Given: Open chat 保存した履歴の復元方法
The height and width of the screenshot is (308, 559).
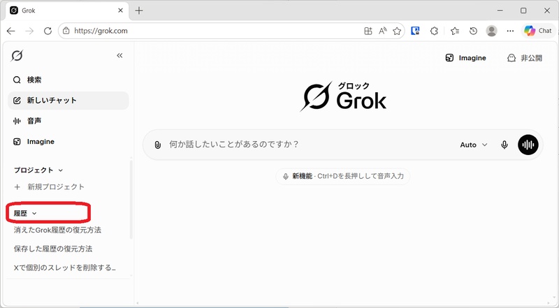Looking at the screenshot, I should pos(53,249).
